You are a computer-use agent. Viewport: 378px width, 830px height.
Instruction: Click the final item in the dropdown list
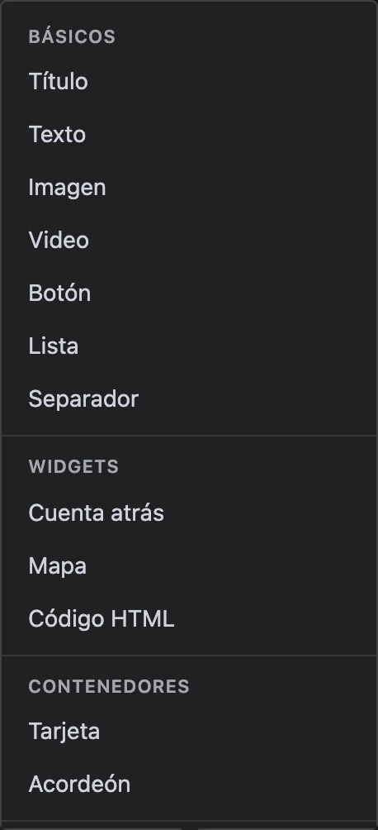point(189,785)
